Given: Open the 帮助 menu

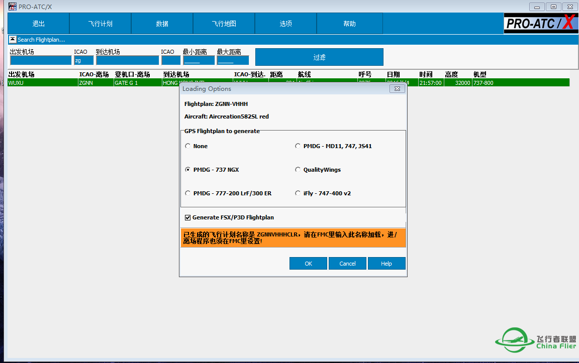Looking at the screenshot, I should [350, 24].
